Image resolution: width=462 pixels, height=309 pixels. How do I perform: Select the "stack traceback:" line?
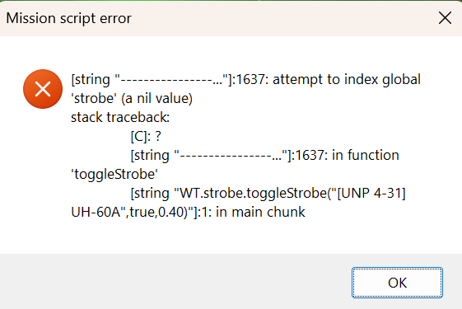tap(120, 117)
